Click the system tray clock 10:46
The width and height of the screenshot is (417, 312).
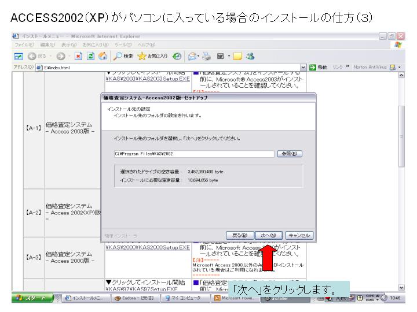coord(395,298)
